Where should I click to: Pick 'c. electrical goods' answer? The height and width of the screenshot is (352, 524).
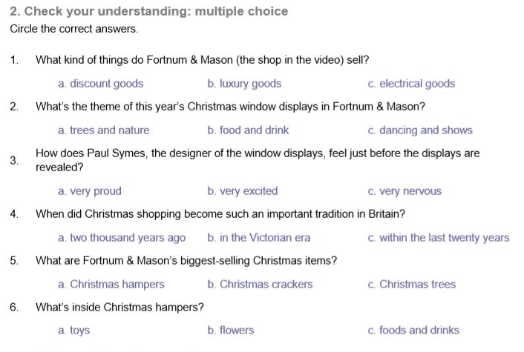411,84
